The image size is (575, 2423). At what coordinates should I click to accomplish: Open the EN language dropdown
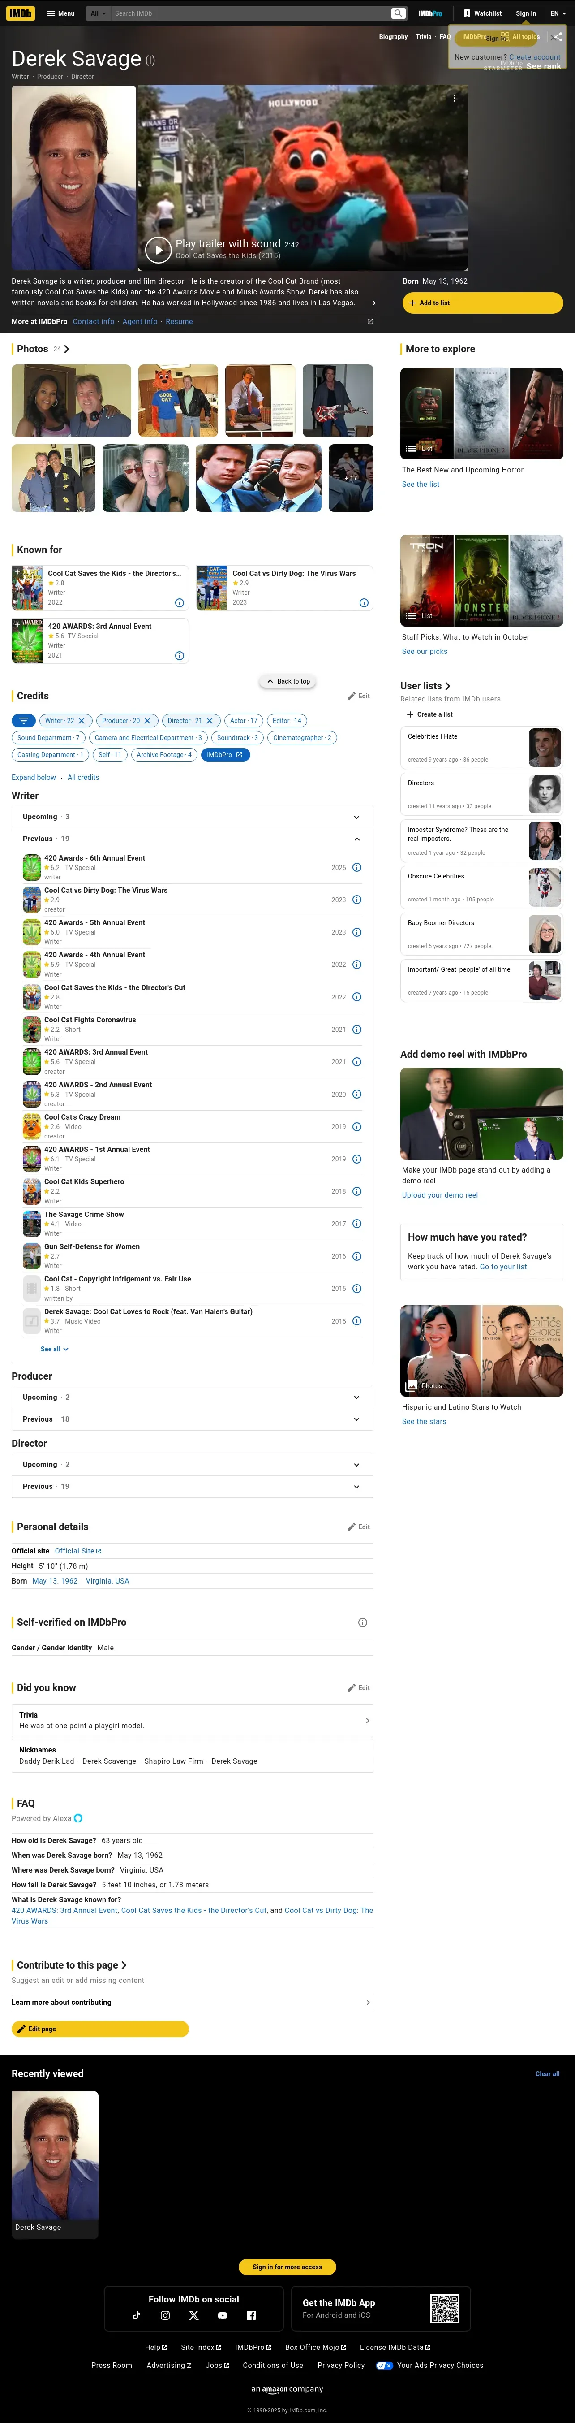click(x=558, y=13)
